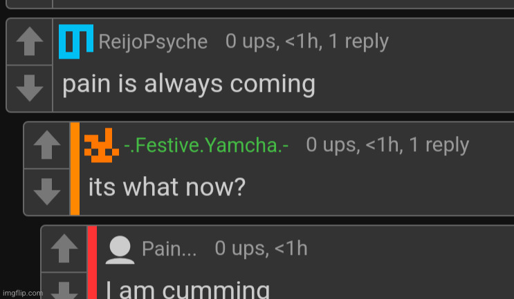This screenshot has height=299, width=514.
Task: Visit ReijoPsyche's profile via username
Action: coord(153,42)
